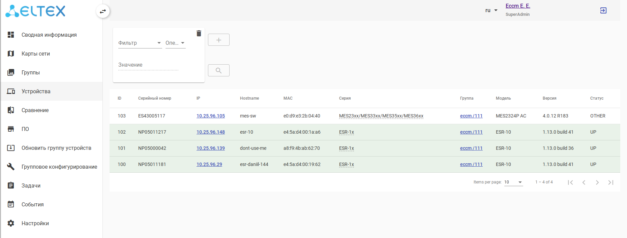The height and width of the screenshot is (238, 627).
Task: Expand the operator dropdown next to Фильтр
Action: click(175, 43)
